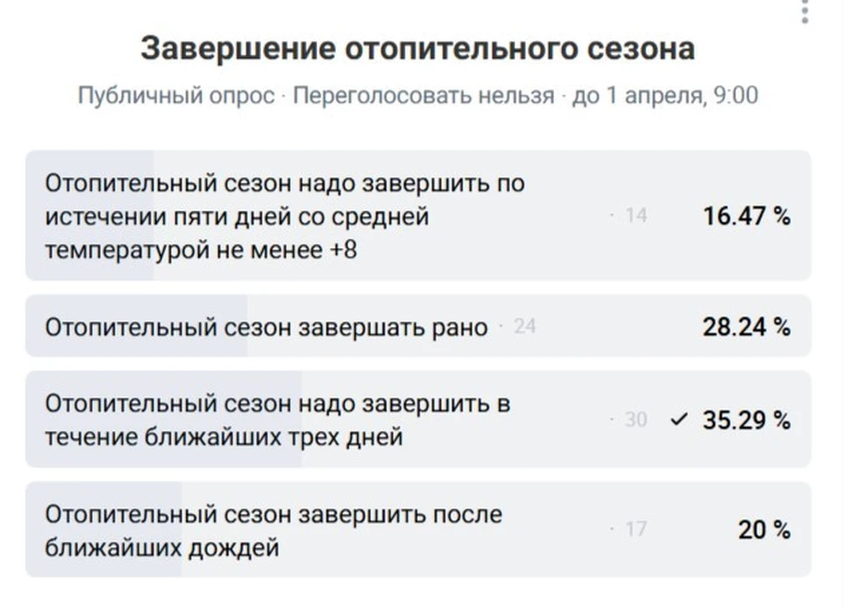The height and width of the screenshot is (609, 844).
Task: Click the Переголосовать нельзя text
Action: pos(423,95)
